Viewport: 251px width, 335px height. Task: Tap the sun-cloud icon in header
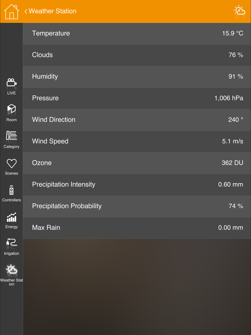point(239,11)
